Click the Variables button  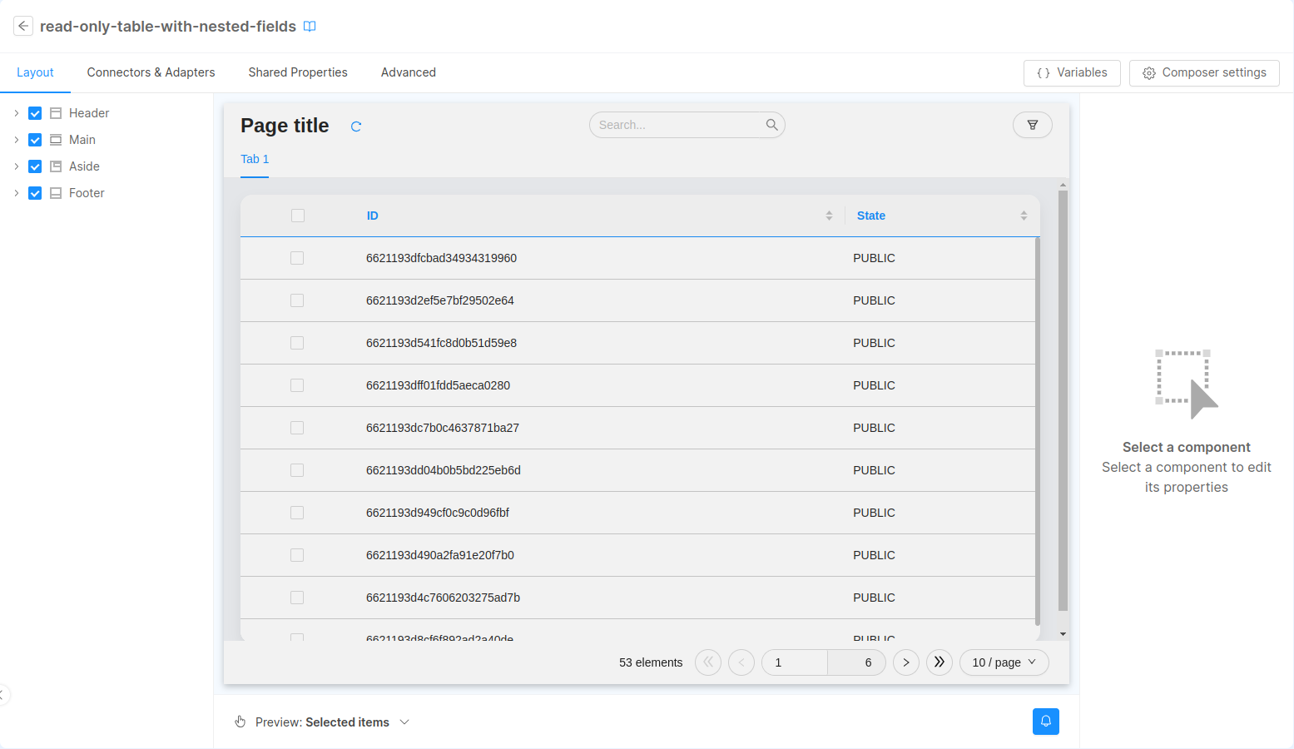(1072, 73)
